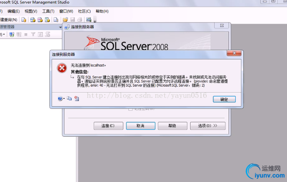Click the Print icon in toolbar
The image size is (287, 182).
[x=80, y=20]
